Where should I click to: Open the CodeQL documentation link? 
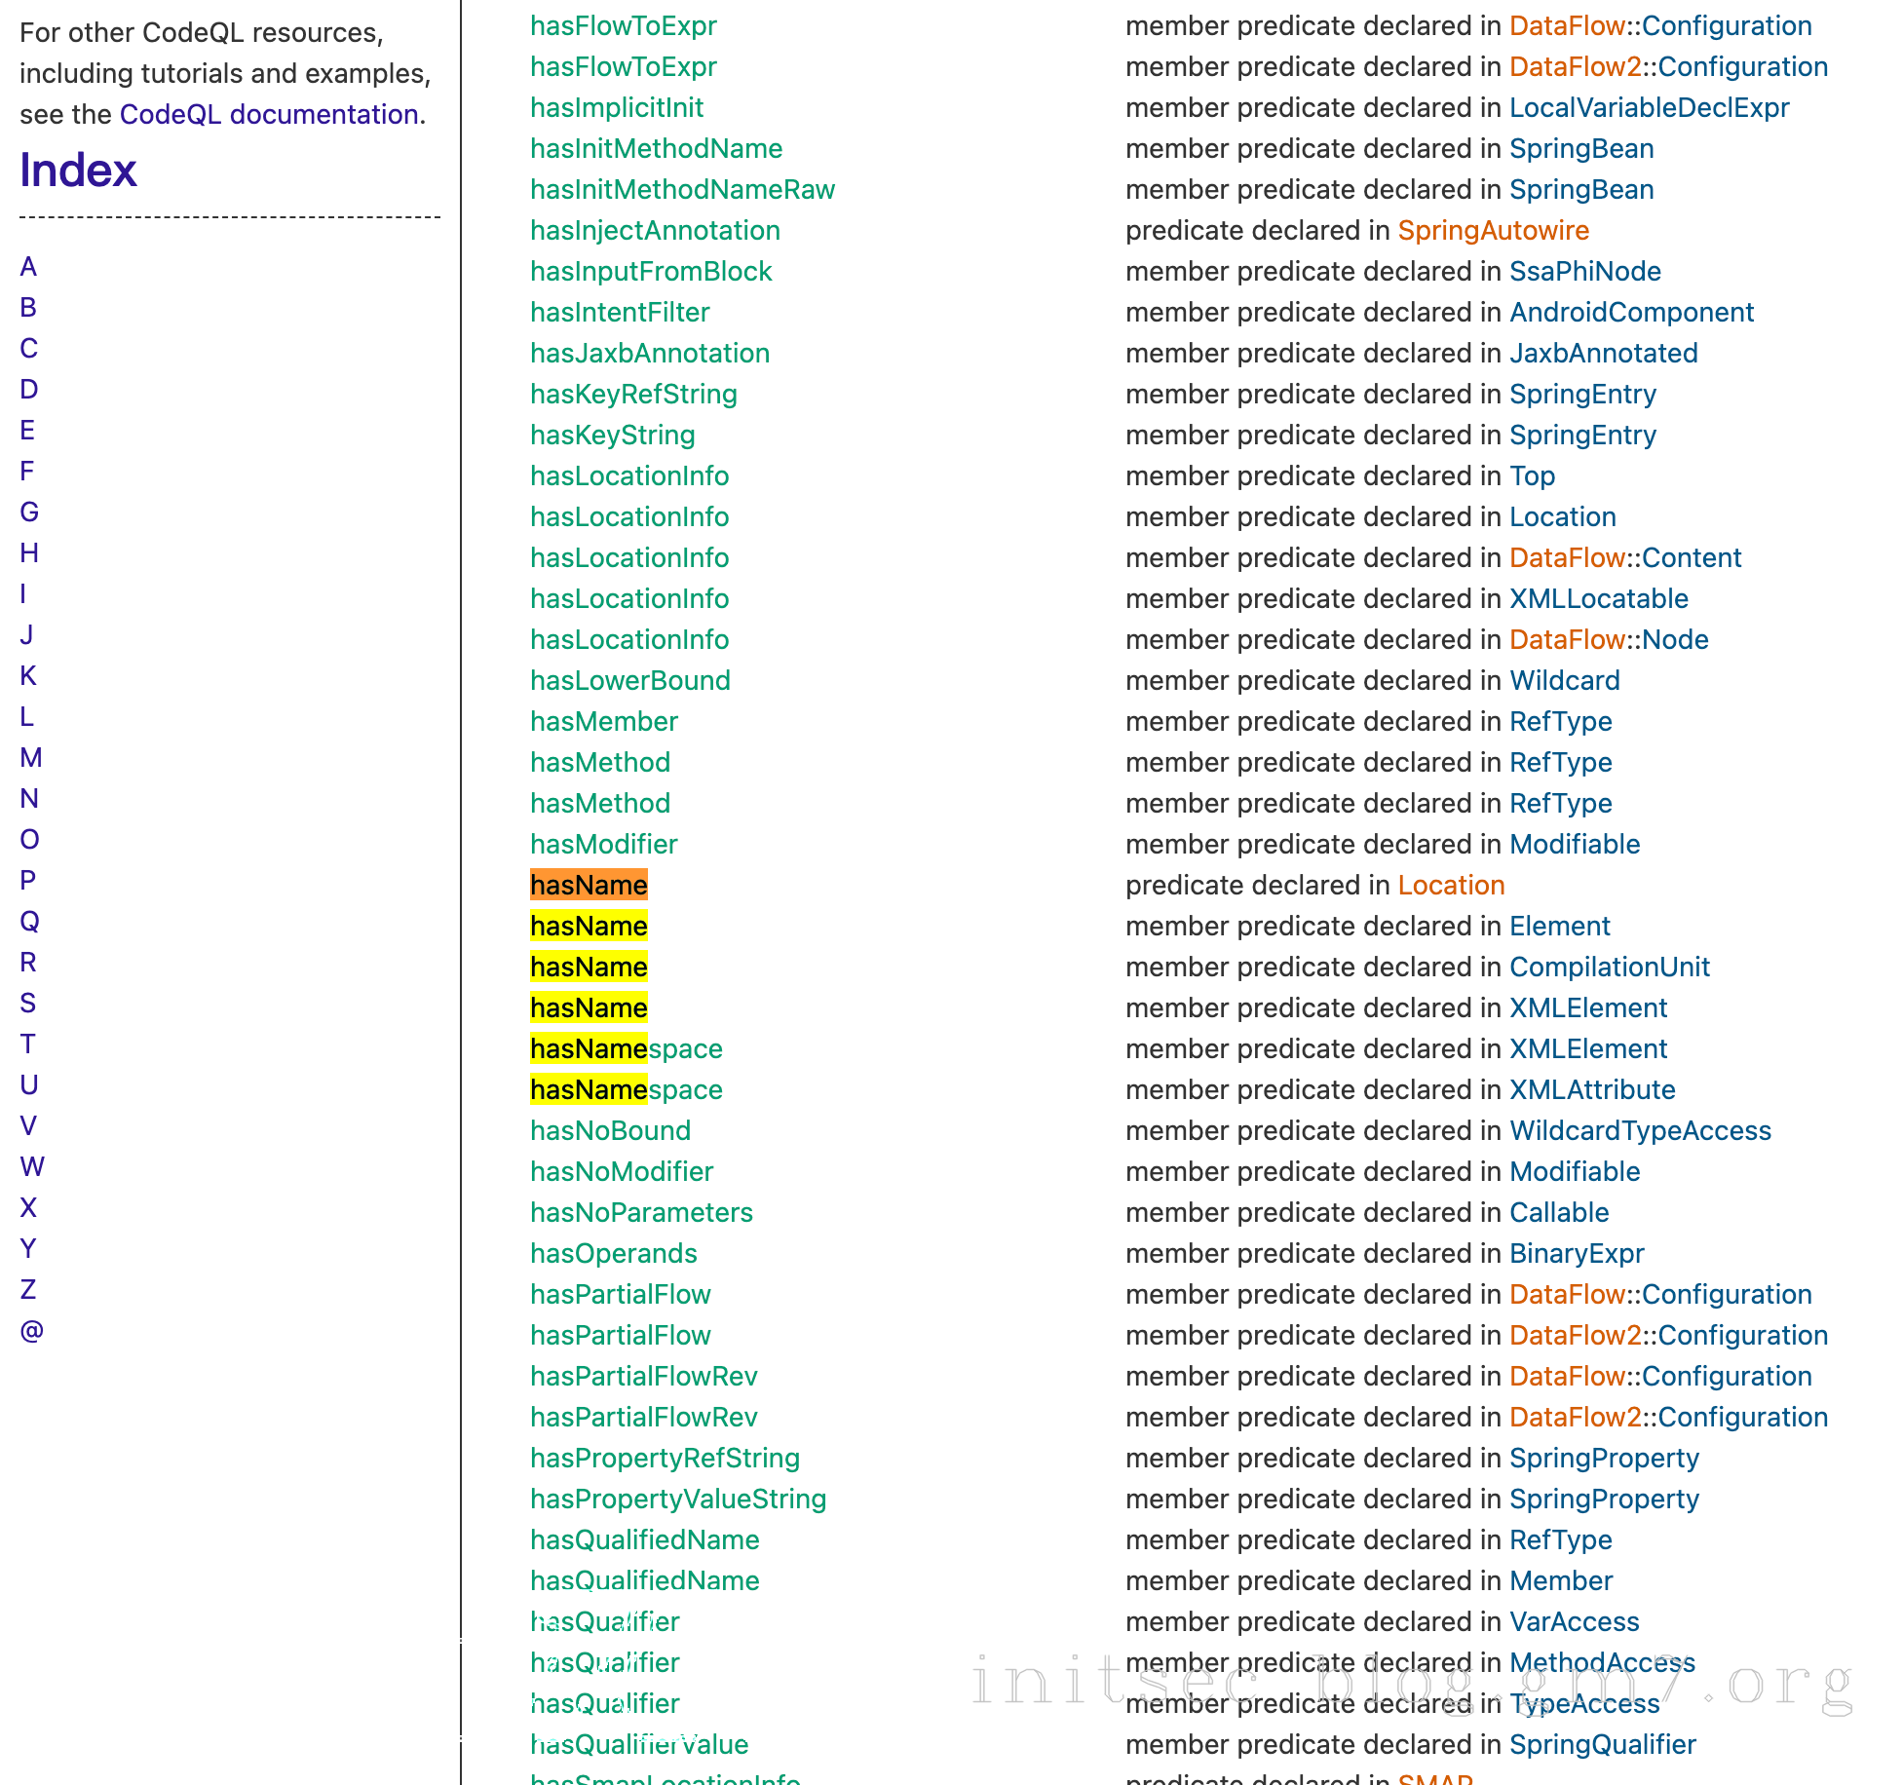270,114
